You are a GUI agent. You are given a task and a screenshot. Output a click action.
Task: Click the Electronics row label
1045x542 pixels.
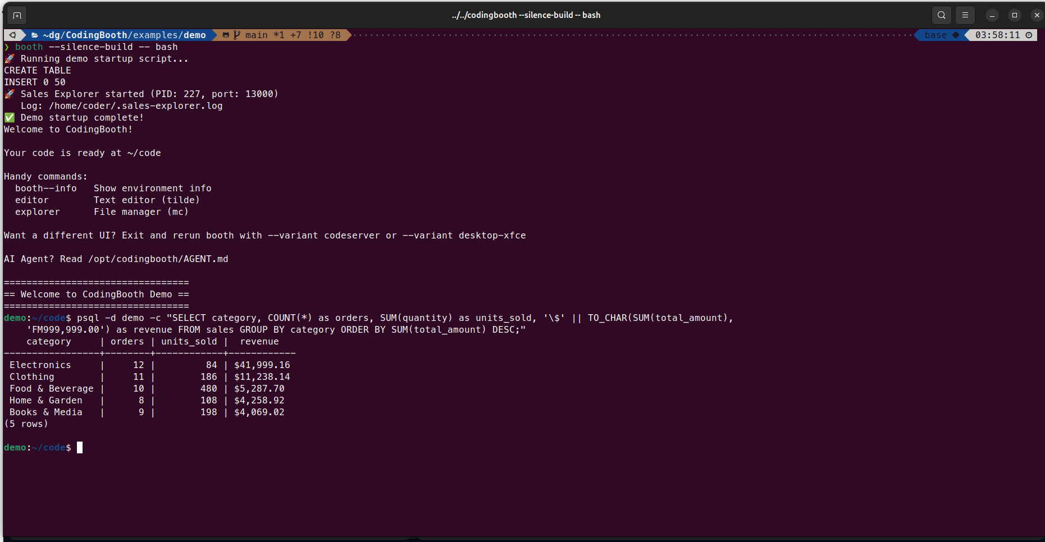pos(40,365)
